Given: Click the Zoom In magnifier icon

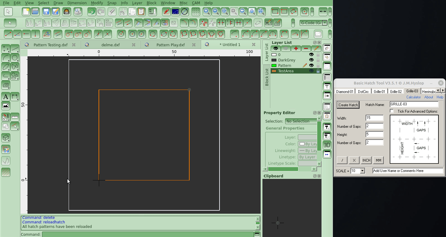Looking at the screenshot, I should pos(207,12).
